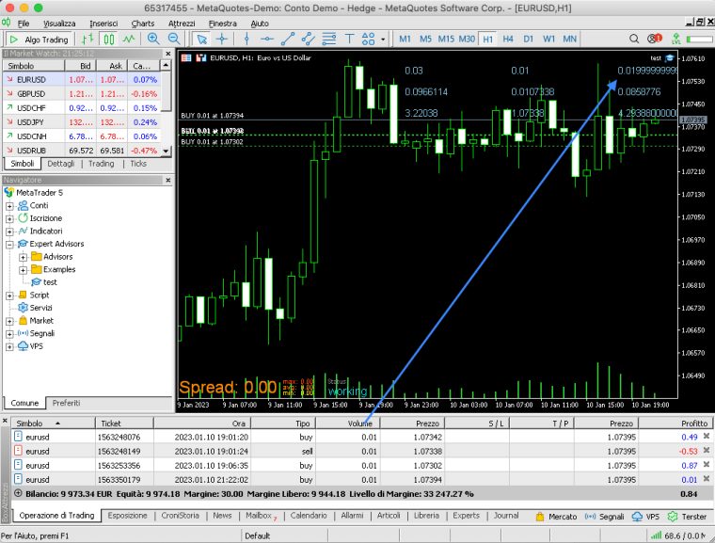Switch timeframe to M5
The image size is (715, 543).
tap(425, 40)
